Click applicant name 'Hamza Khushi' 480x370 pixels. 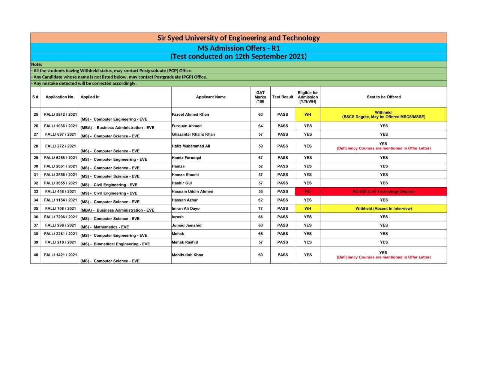click(185, 175)
